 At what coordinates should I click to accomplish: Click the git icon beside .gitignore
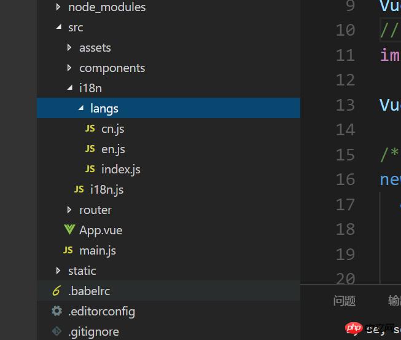point(57,331)
